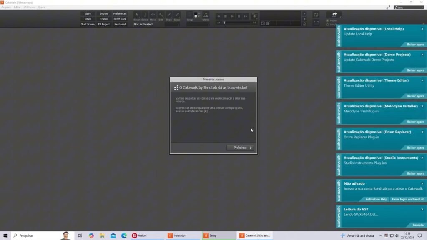Open Preferences from the toolbar
The image size is (427, 240).
120,14
